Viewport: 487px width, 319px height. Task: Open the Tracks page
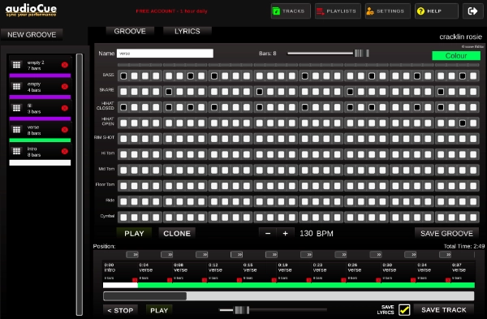click(291, 11)
